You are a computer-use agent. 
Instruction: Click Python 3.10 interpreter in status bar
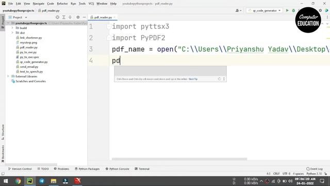point(314,174)
